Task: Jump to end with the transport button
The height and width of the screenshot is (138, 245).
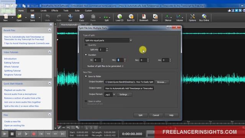Action: point(63,134)
